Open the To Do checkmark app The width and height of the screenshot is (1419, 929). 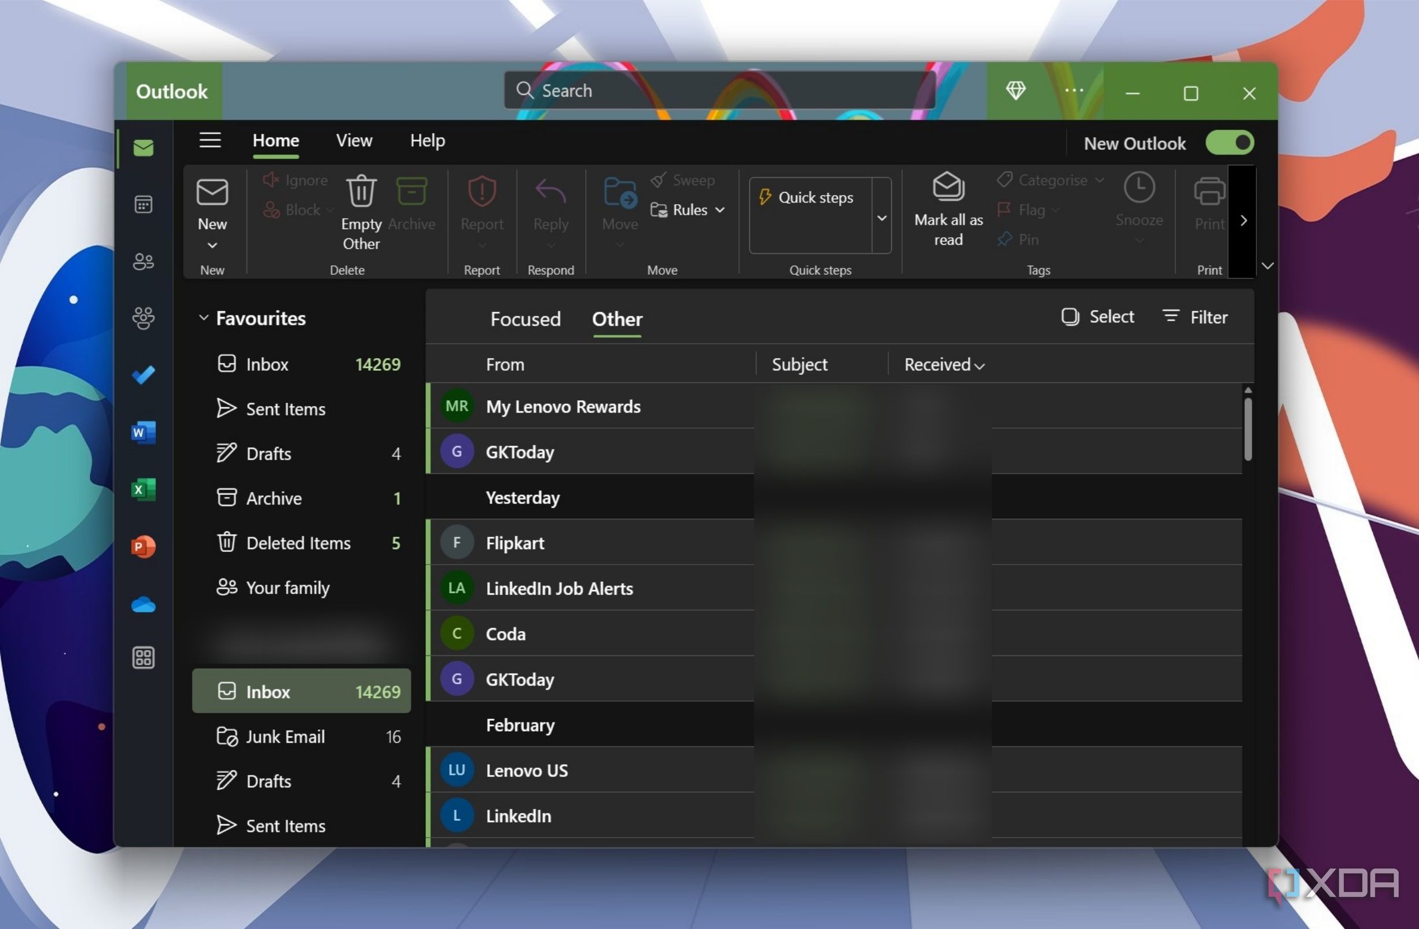143,374
